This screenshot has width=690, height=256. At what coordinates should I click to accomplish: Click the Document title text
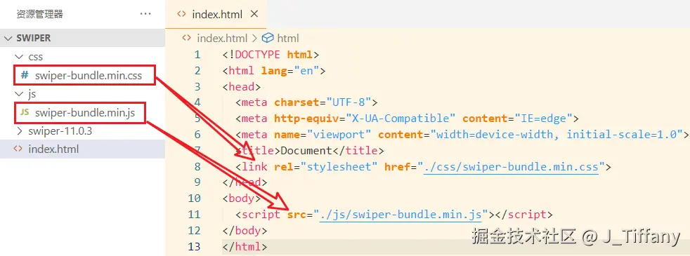306,151
